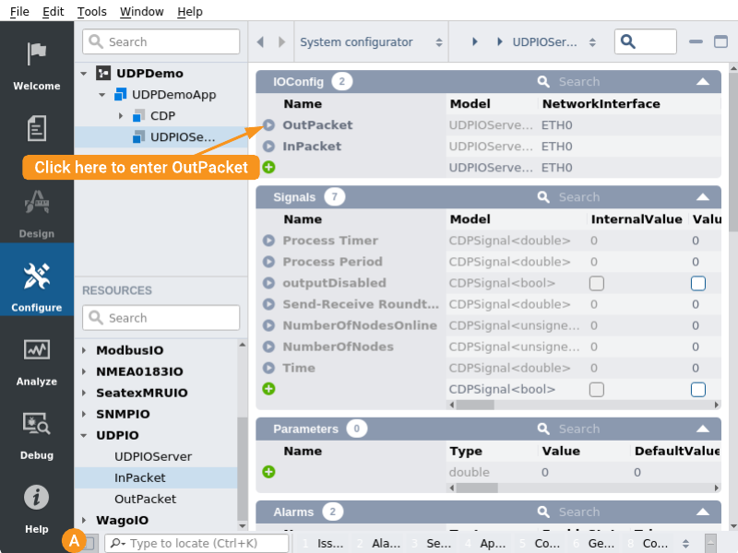The width and height of the screenshot is (738, 553).
Task: Open the Welcome mode flag icon
Action: click(36, 54)
